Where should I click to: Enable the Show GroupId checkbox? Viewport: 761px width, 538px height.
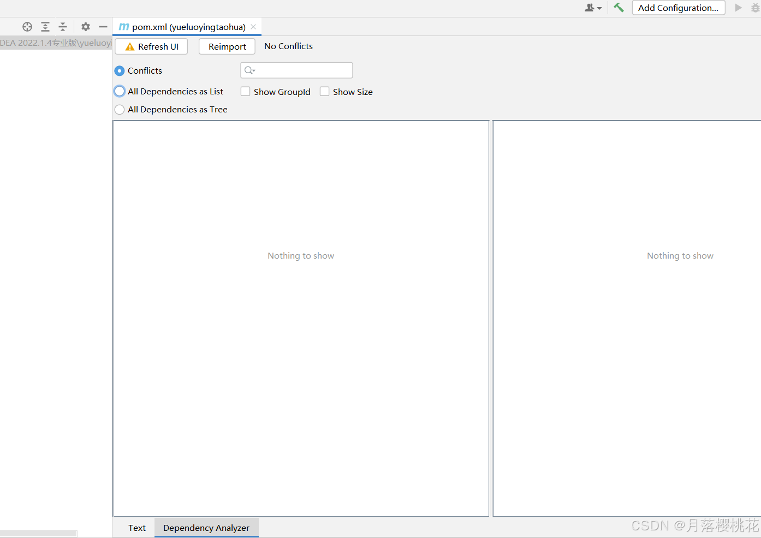(246, 92)
